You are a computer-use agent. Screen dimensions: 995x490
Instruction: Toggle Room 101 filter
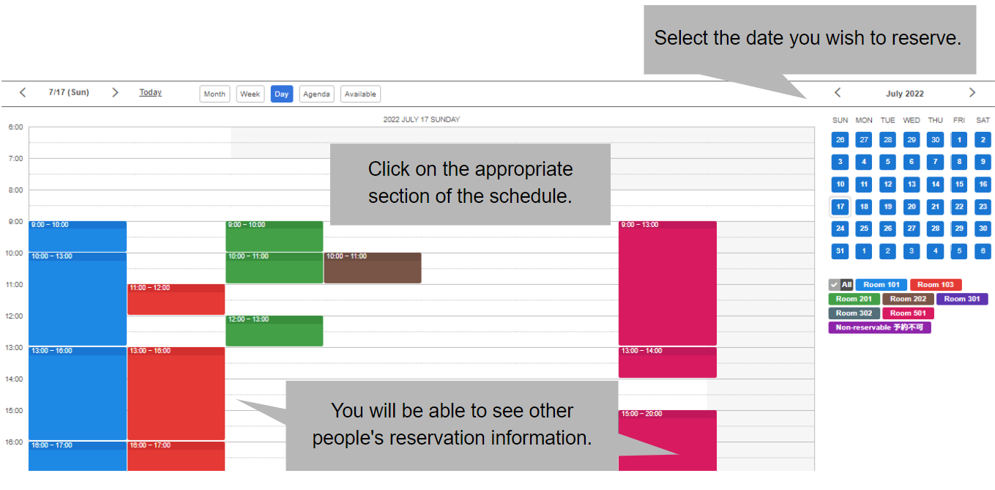(881, 285)
